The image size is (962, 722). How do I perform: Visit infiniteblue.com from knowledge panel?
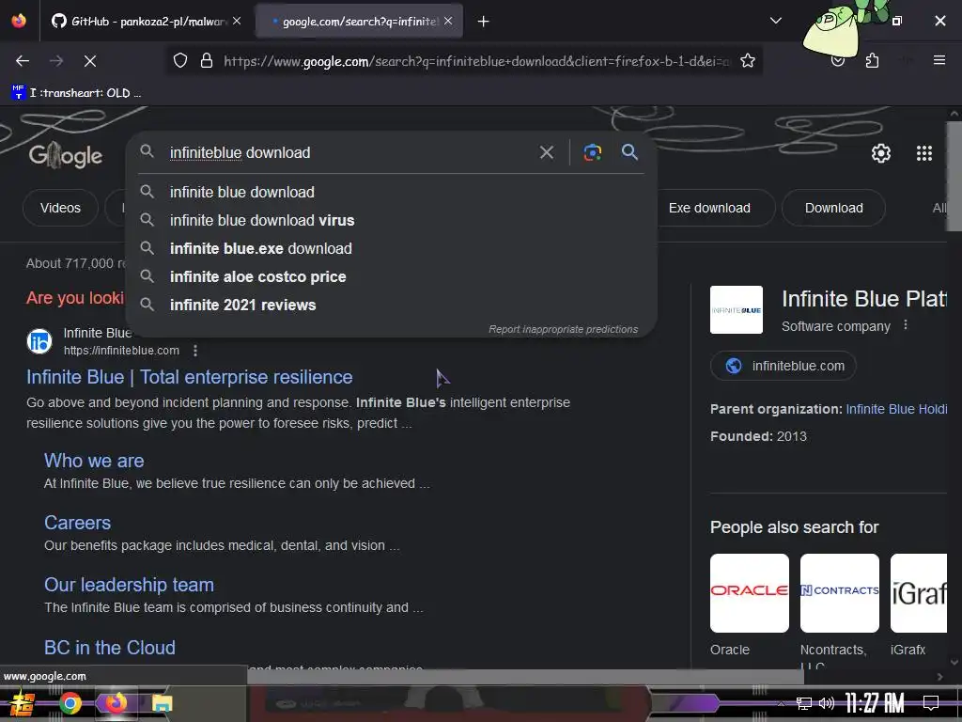coord(784,366)
